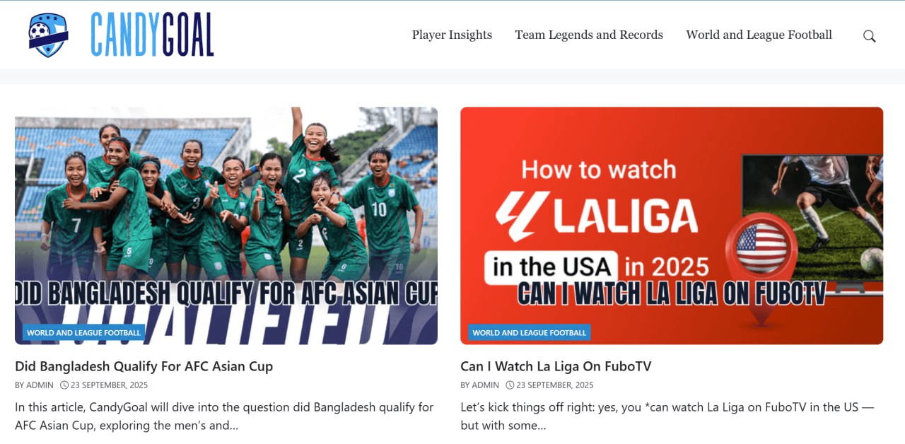Click 23 September date on FuboTV article

[554, 385]
